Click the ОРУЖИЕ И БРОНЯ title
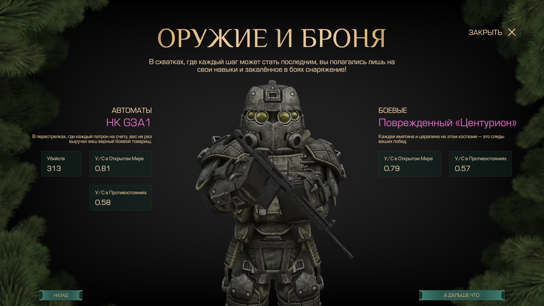 pos(272,38)
